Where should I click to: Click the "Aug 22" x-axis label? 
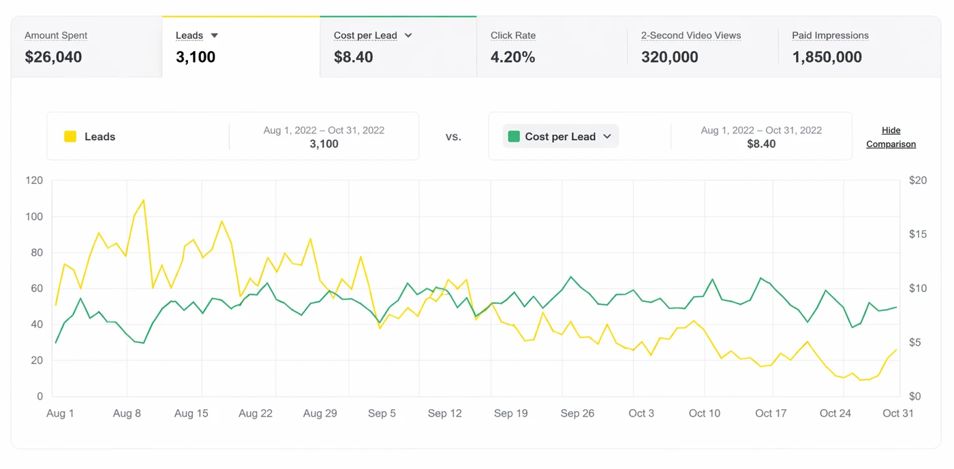[x=256, y=413]
